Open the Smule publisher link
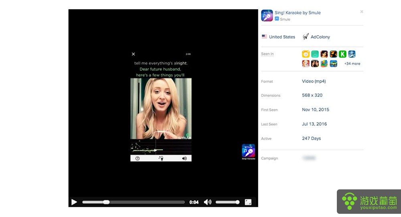This screenshot has width=401, height=217. 285,19
